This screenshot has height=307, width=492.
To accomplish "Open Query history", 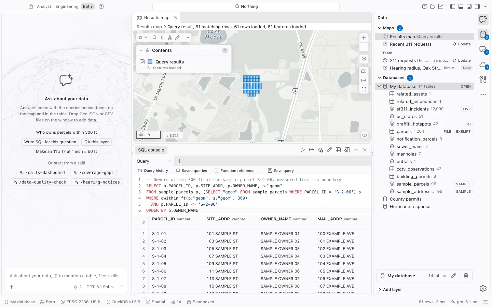I will [153, 171].
